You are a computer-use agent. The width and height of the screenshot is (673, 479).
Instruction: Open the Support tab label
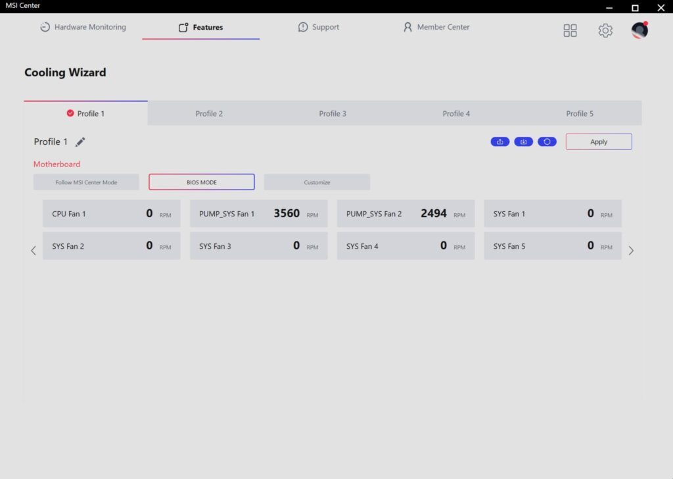326,27
